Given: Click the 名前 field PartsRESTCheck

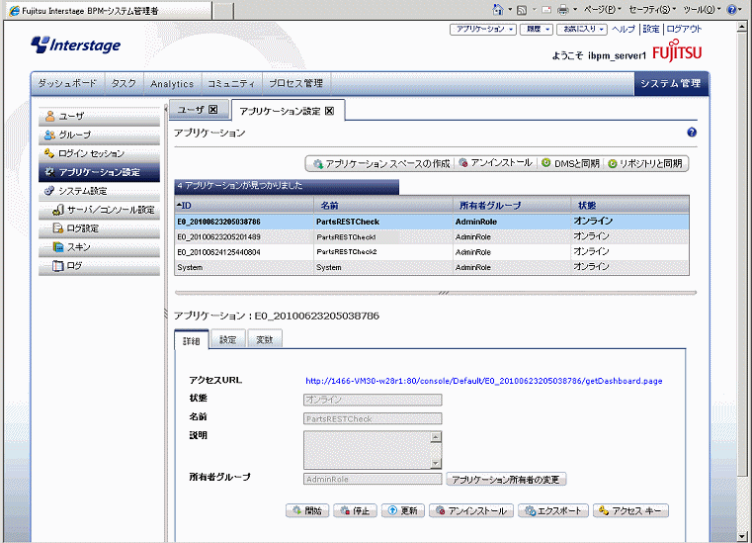Looking at the screenshot, I should [x=373, y=418].
